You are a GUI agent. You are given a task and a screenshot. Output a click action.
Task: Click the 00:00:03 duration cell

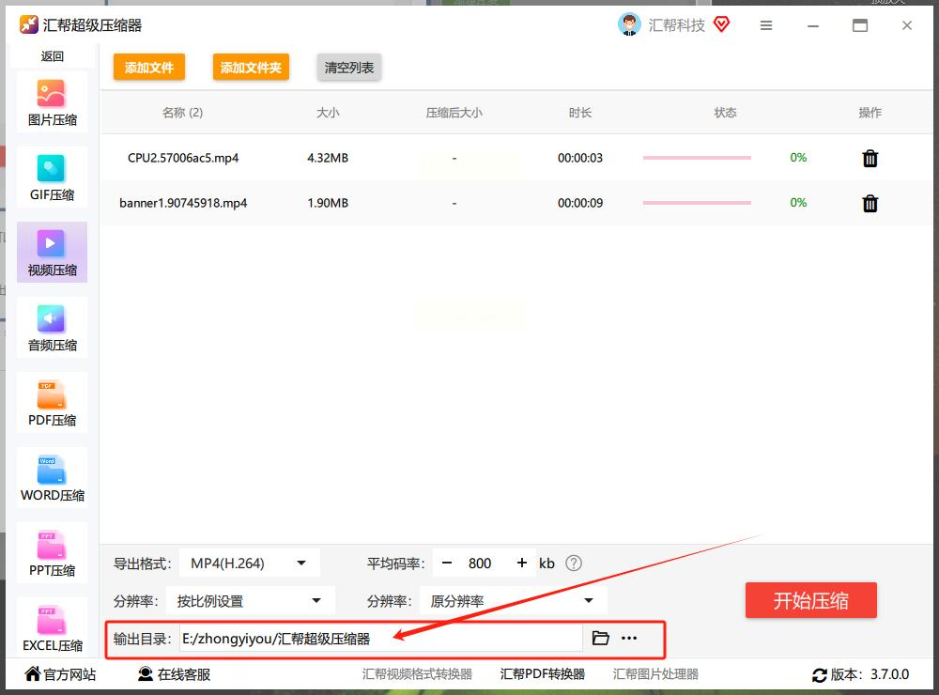coord(580,158)
